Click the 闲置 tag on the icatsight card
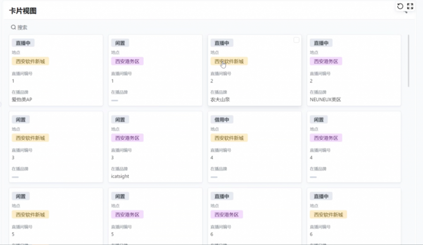Viewport: 423px width, 245px height. (x=120, y=120)
